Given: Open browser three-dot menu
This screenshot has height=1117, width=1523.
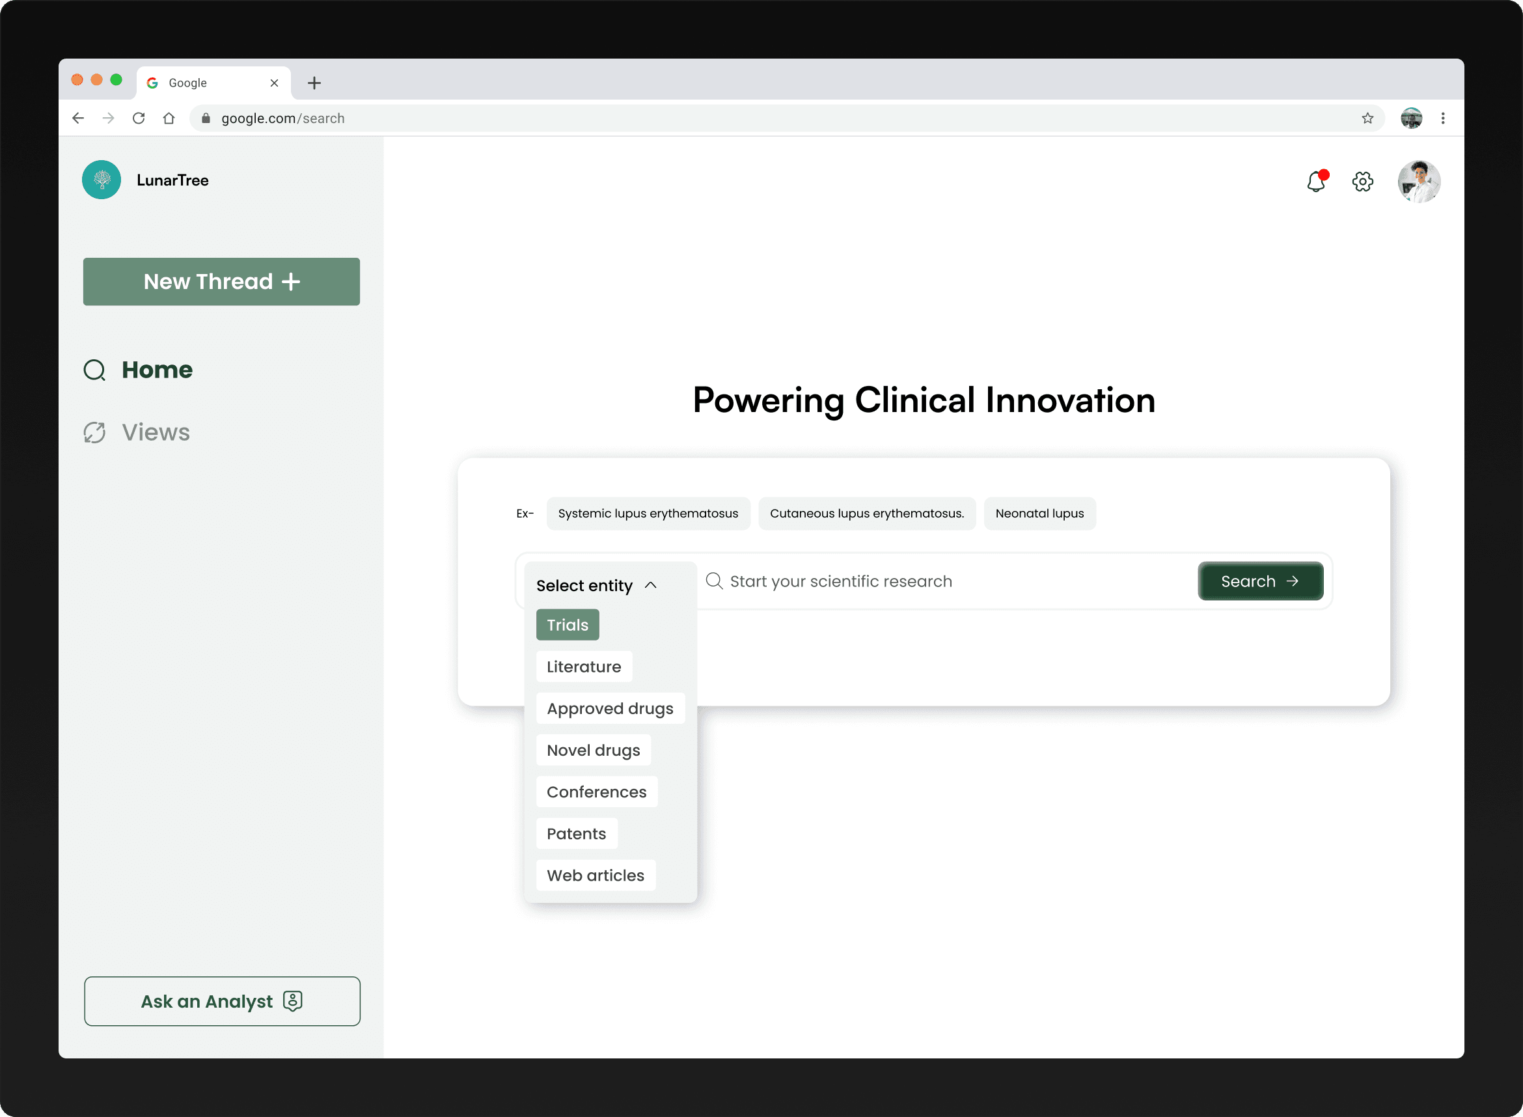Looking at the screenshot, I should [1442, 118].
